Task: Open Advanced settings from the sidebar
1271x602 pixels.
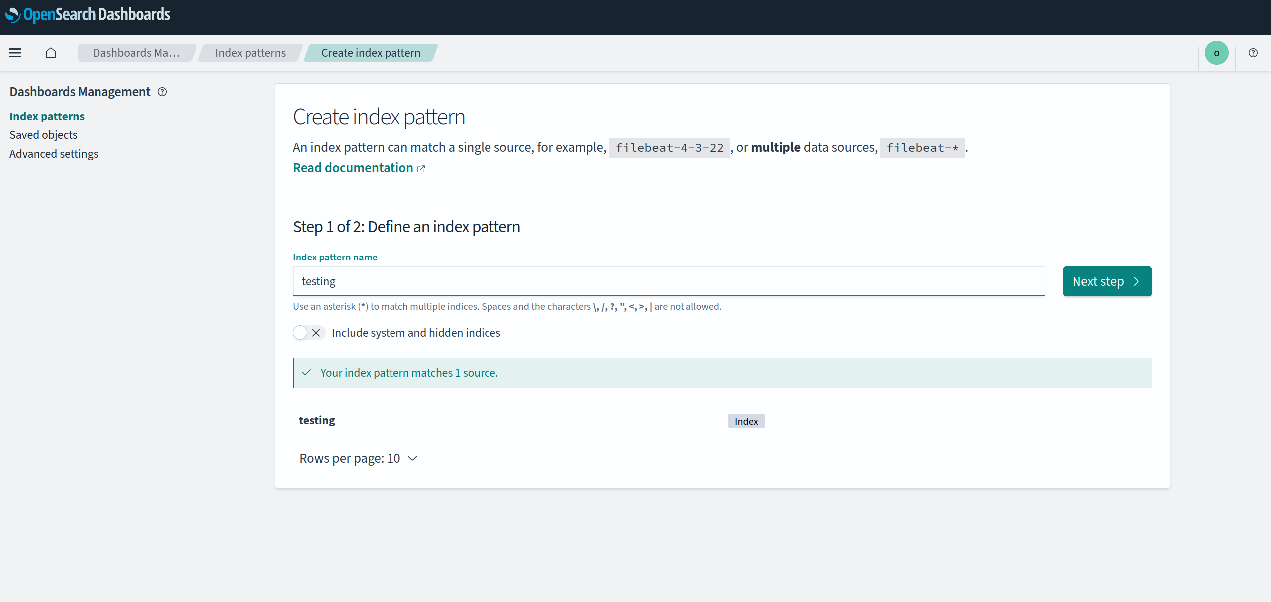Action: [x=54, y=154]
